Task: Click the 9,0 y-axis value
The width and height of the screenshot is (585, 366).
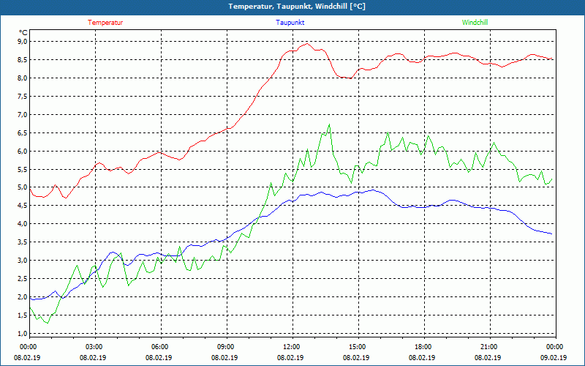Action: [x=23, y=42]
